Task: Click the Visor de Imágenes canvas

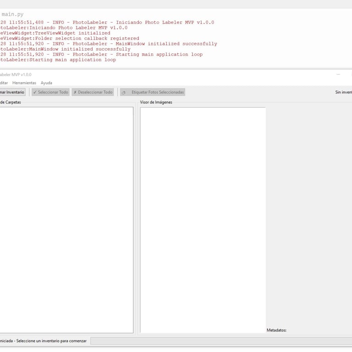Action: coord(203,220)
